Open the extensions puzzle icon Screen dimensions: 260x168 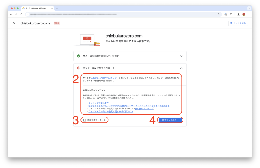point(231,14)
